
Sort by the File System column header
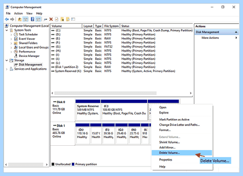pos(111,26)
